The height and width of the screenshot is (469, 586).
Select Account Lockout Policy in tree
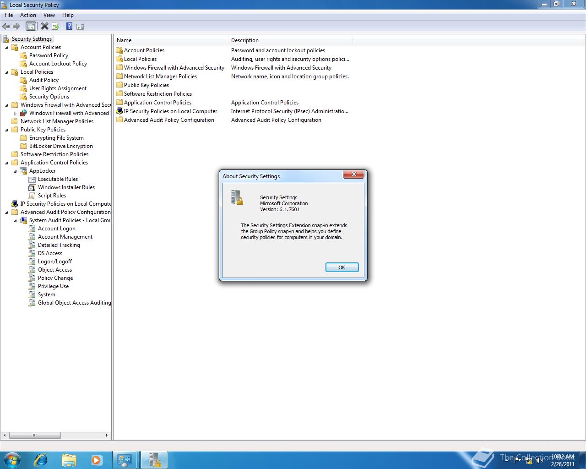pyautogui.click(x=58, y=64)
